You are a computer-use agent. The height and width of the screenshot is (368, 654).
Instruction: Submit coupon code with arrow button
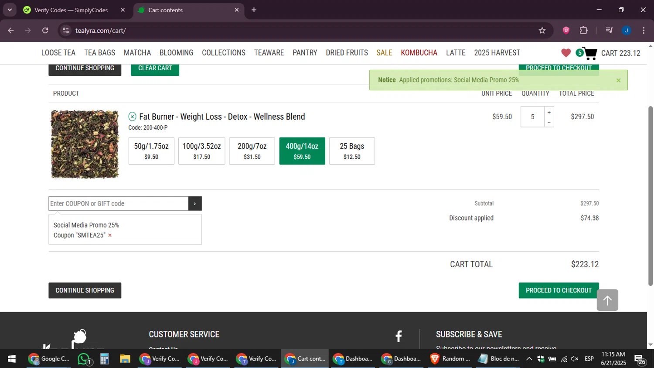pyautogui.click(x=195, y=203)
